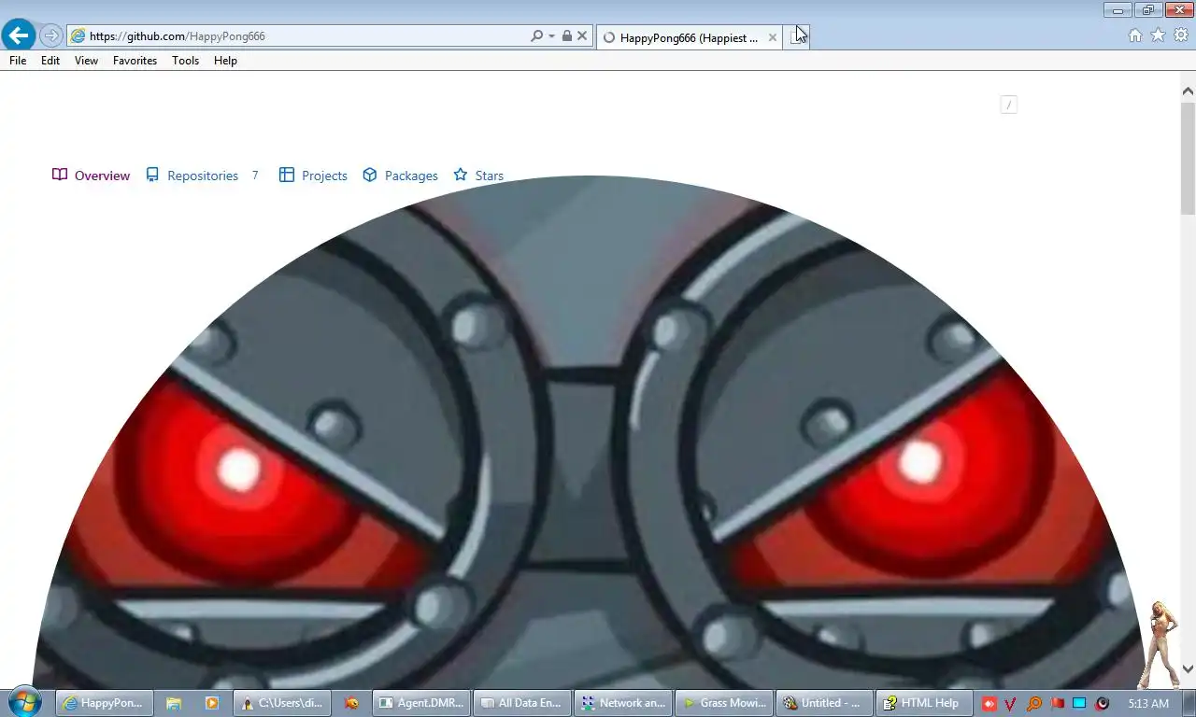Open the Stars profile tab
This screenshot has height=717, width=1196.
478,176
